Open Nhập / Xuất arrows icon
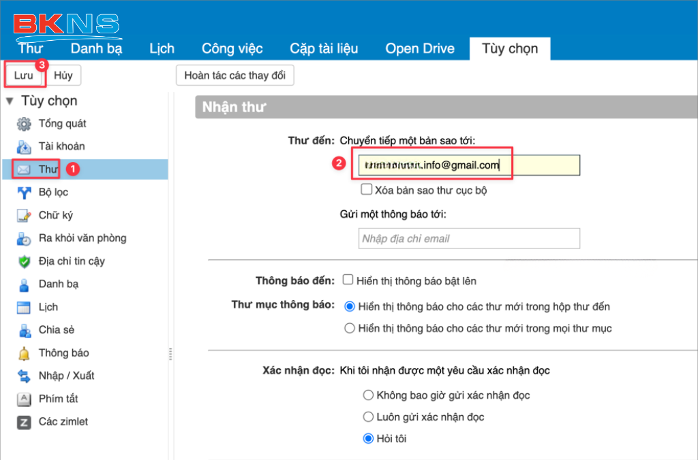Viewport: 698px width, 460px height. click(x=24, y=376)
